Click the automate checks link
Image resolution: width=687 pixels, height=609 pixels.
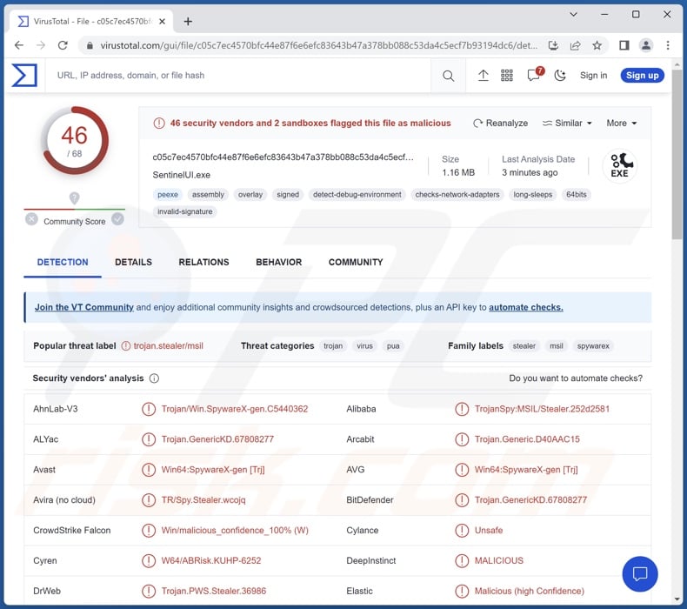(526, 307)
